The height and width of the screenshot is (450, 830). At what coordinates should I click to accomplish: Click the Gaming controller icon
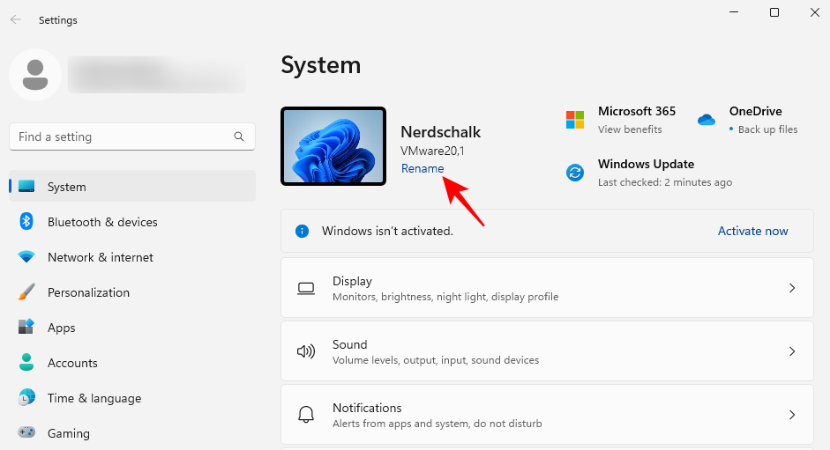(26, 432)
